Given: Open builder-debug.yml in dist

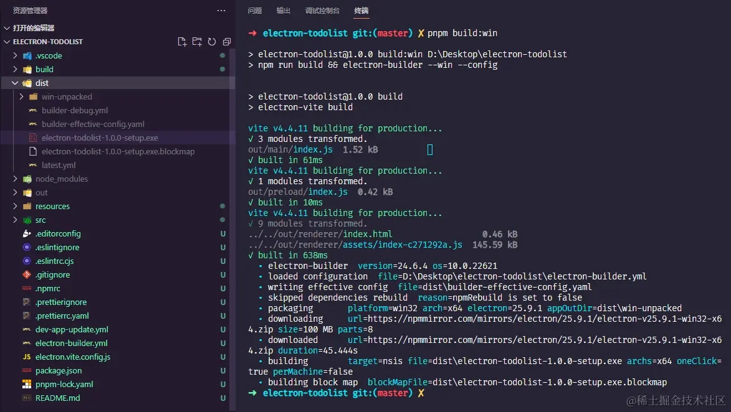Looking at the screenshot, I should 75,110.
